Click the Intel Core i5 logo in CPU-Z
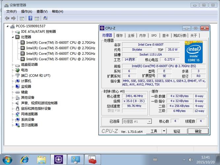 [x=194, y=52]
